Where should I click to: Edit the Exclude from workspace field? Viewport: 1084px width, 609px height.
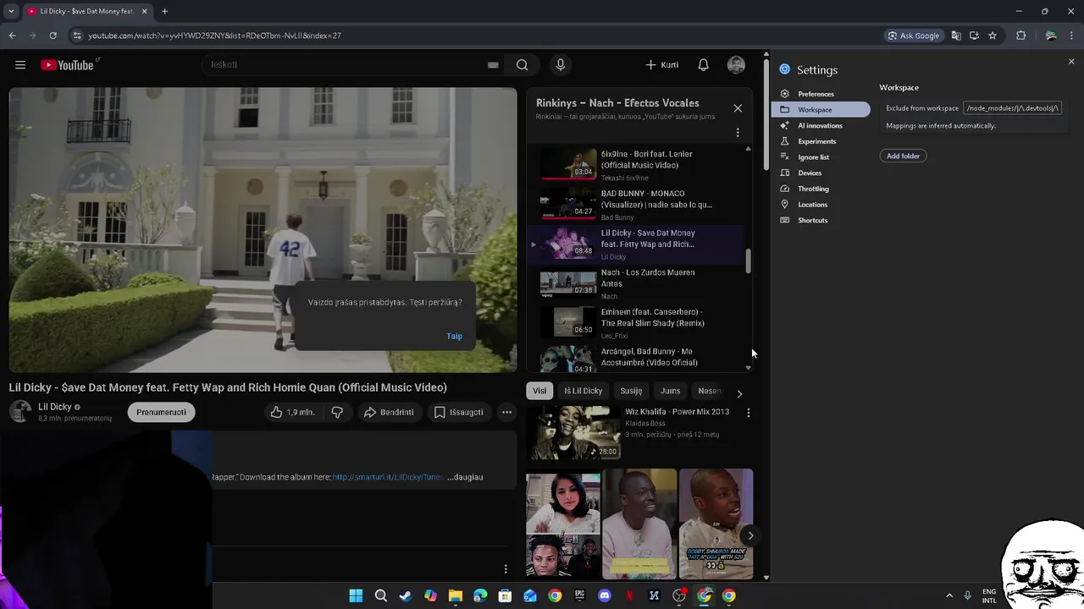tap(1013, 108)
